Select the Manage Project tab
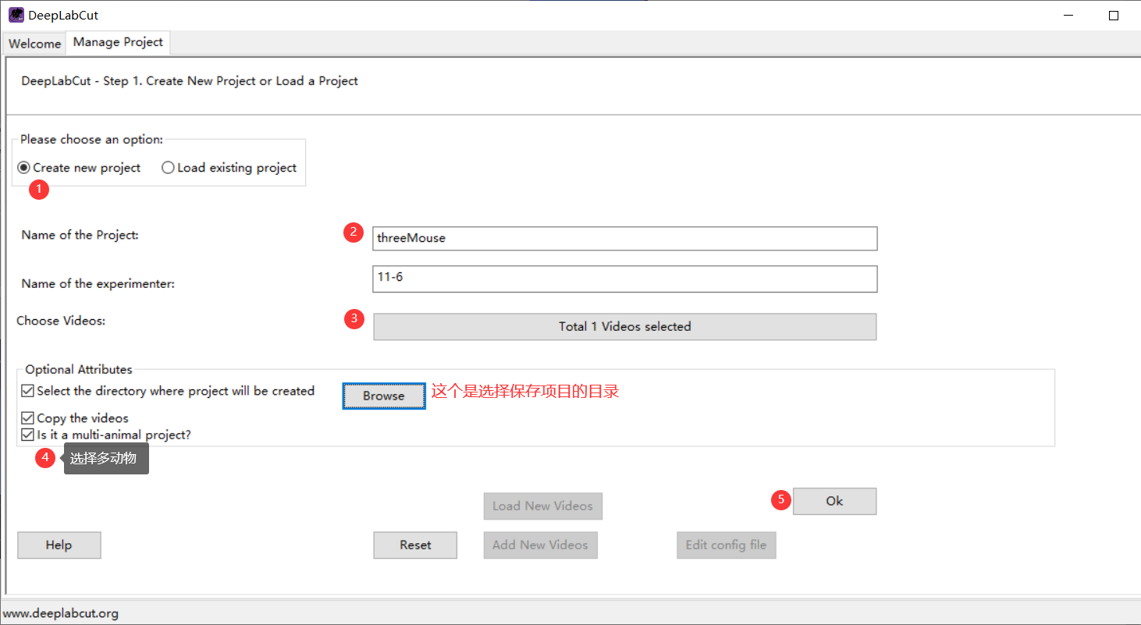The width and height of the screenshot is (1141, 625). pos(118,43)
